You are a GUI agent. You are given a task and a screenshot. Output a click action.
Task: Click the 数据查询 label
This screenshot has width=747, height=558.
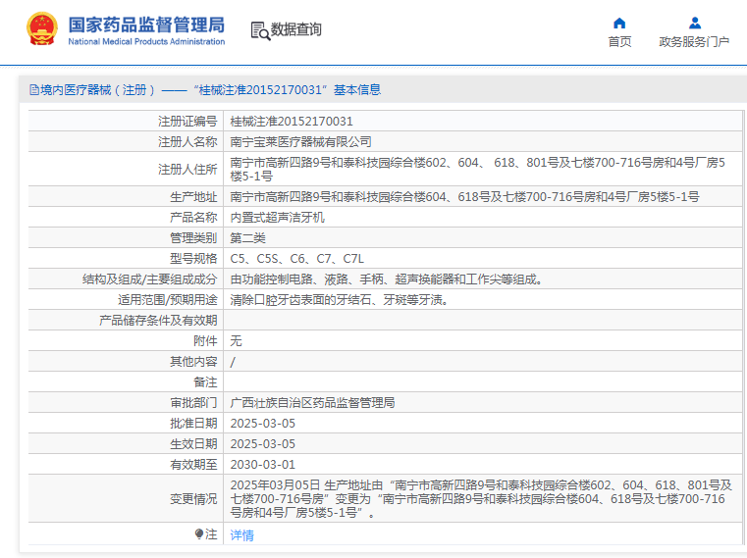[295, 29]
